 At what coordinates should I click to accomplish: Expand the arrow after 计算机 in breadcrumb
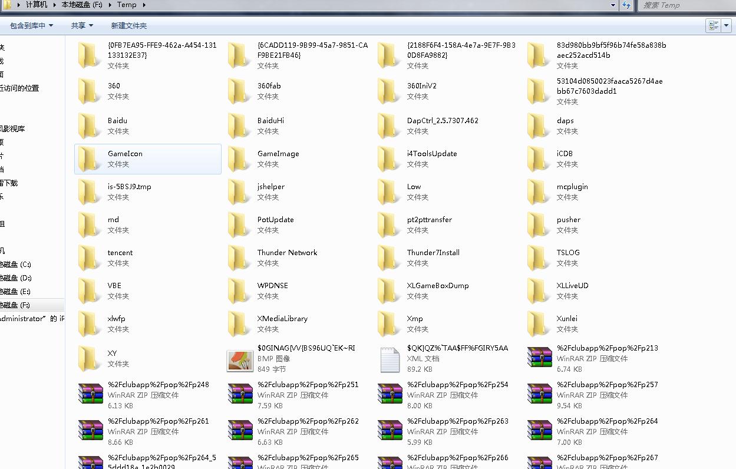54,5
